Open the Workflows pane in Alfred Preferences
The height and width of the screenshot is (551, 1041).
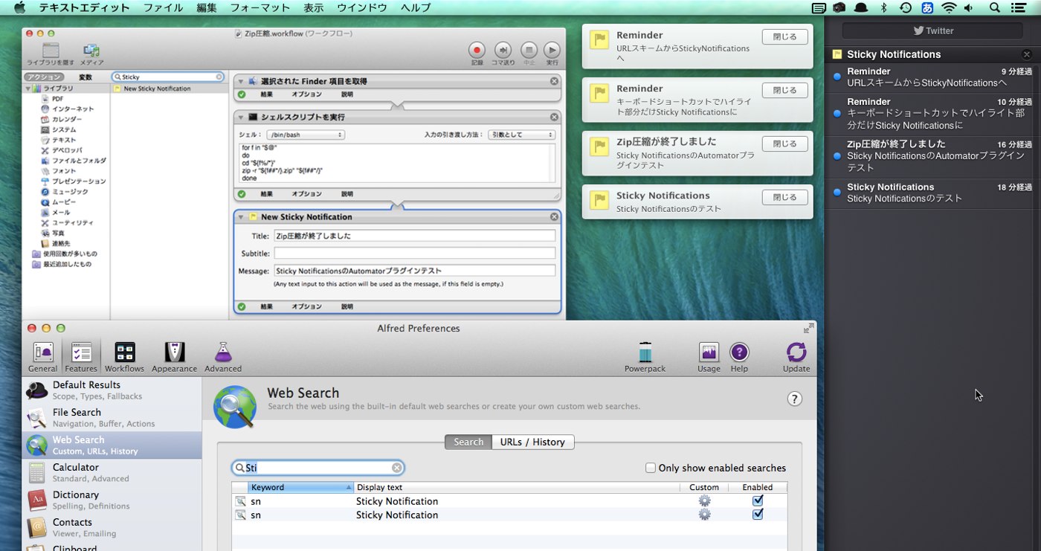pyautogui.click(x=124, y=357)
